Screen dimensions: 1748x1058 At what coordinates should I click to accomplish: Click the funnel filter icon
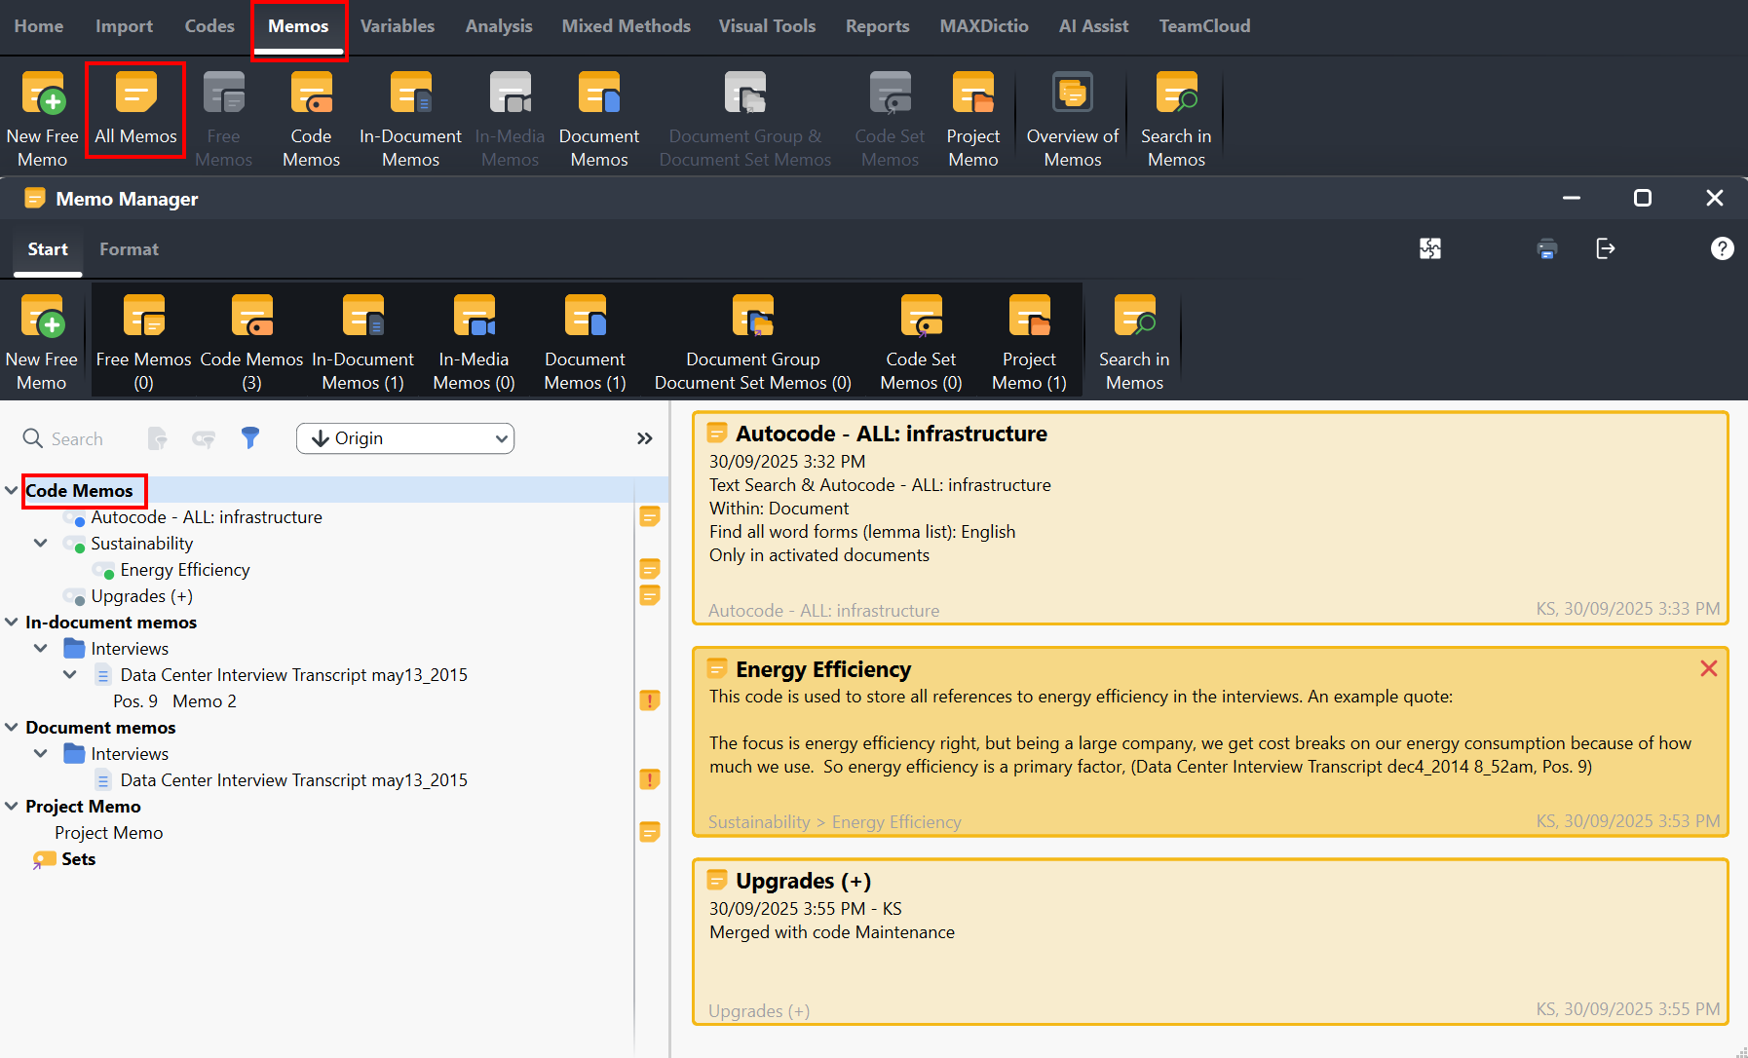[250, 438]
